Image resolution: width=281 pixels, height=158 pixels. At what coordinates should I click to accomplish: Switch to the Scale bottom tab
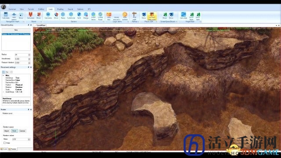[4, 149]
